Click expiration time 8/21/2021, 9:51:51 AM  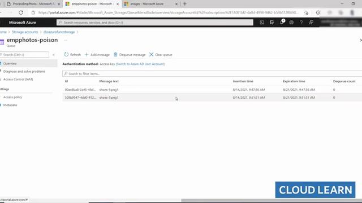click(299, 98)
